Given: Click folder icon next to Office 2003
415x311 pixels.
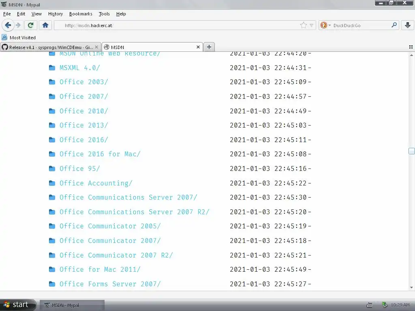Looking at the screenshot, I should pos(52,82).
